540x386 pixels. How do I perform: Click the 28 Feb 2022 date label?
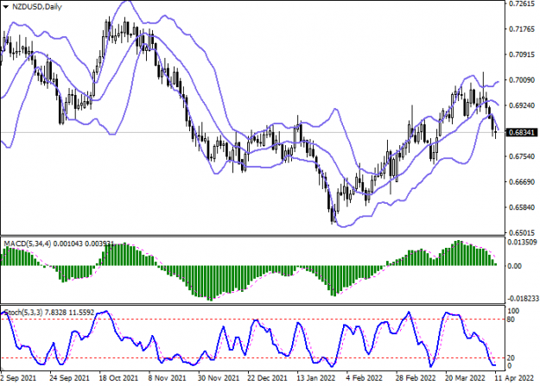(x=416, y=378)
